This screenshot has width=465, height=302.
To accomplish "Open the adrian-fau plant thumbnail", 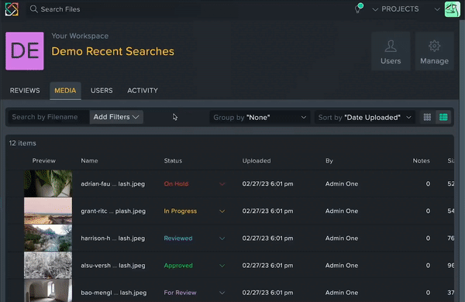I will 48,184.
